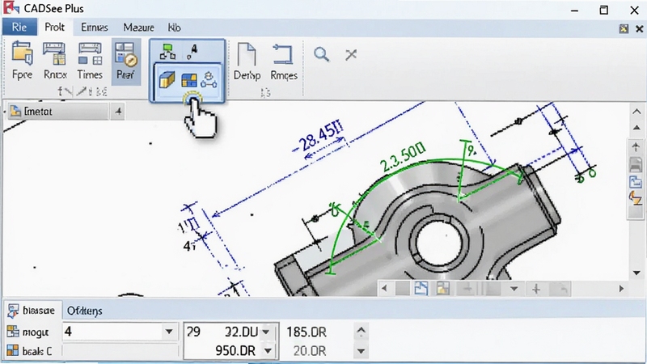
Task: Click the mogut row icon
Action: (13, 332)
